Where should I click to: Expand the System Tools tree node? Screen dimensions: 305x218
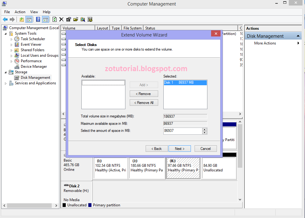point(5,33)
